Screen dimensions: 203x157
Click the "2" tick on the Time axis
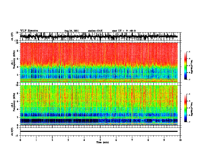tap(52, 140)
